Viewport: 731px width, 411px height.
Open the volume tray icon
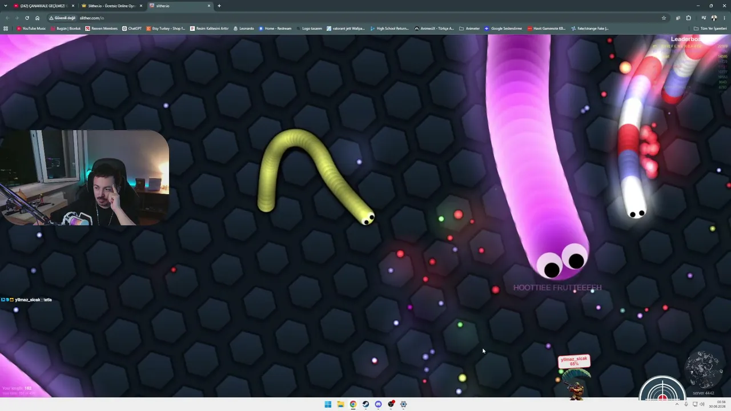click(x=702, y=404)
